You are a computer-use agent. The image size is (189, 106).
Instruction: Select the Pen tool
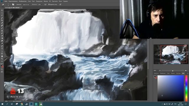pos(2,46)
